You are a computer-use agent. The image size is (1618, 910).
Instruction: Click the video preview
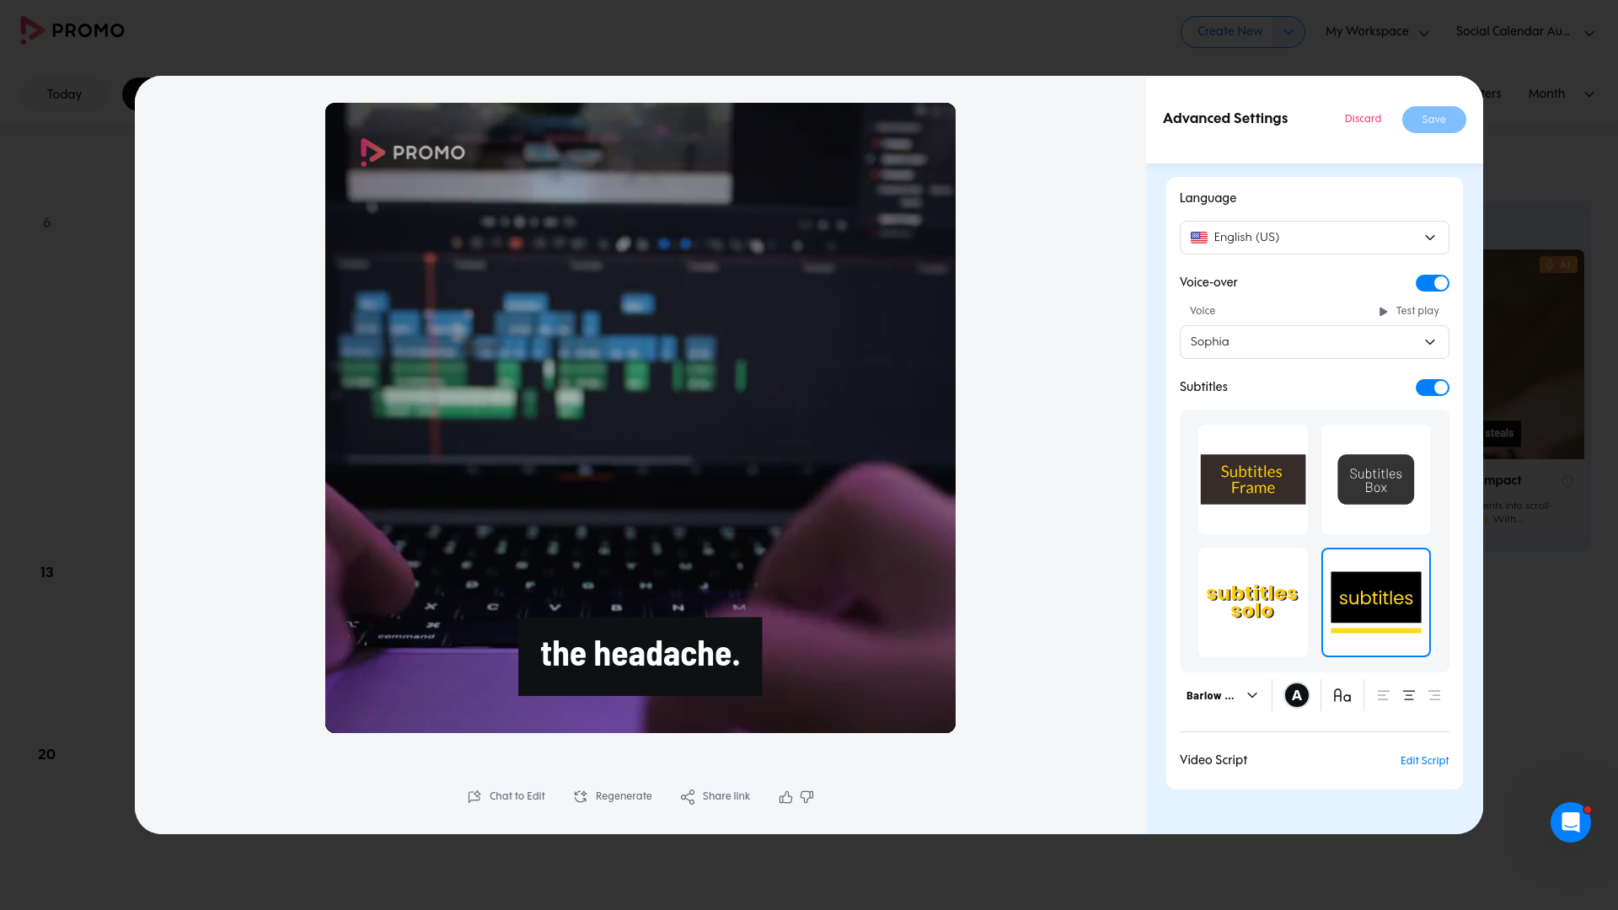[x=640, y=418]
